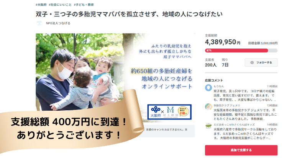Click the もりちん commenter avatar
This screenshot has width=282, height=158.
pos(208,88)
